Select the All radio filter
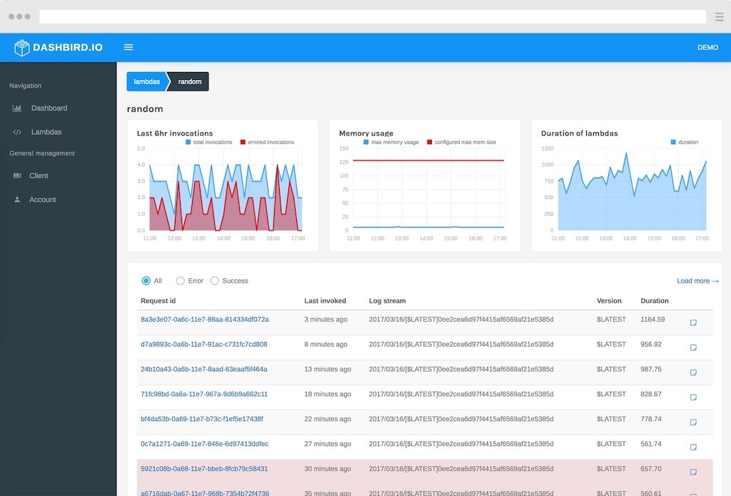This screenshot has width=731, height=496. pyautogui.click(x=146, y=280)
